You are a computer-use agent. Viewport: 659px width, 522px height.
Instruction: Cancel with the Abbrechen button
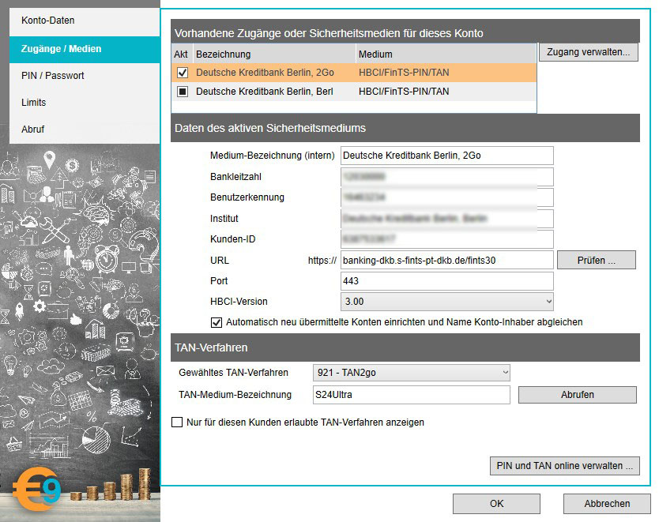(607, 504)
